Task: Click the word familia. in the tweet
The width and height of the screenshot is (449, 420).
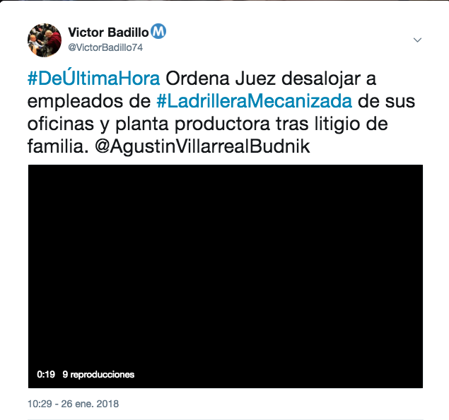Action: click(58, 146)
